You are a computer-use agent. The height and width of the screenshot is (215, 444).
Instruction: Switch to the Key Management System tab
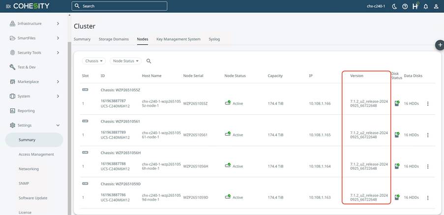pos(178,39)
